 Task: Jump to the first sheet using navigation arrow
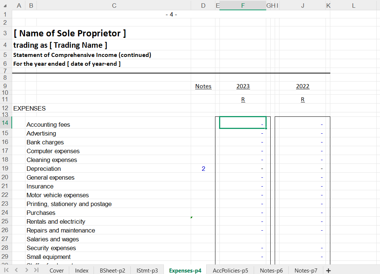tap(6, 270)
